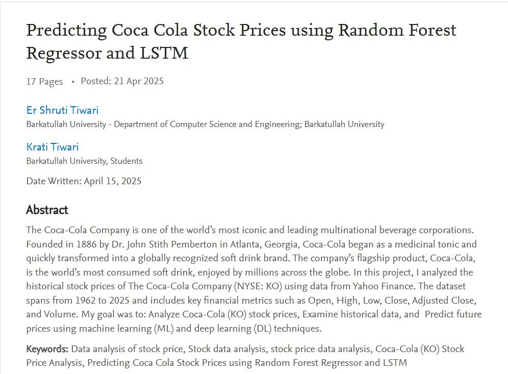This screenshot has width=508, height=374.
Task: Click the bold 'Keywords:' label
Action: pyautogui.click(x=47, y=348)
